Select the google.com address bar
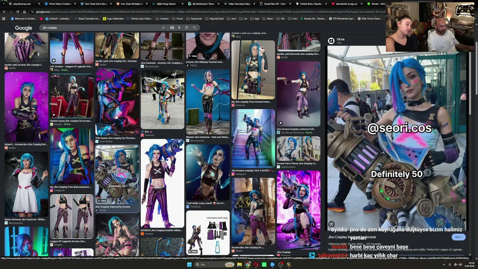478x269 pixels. click(x=209, y=12)
